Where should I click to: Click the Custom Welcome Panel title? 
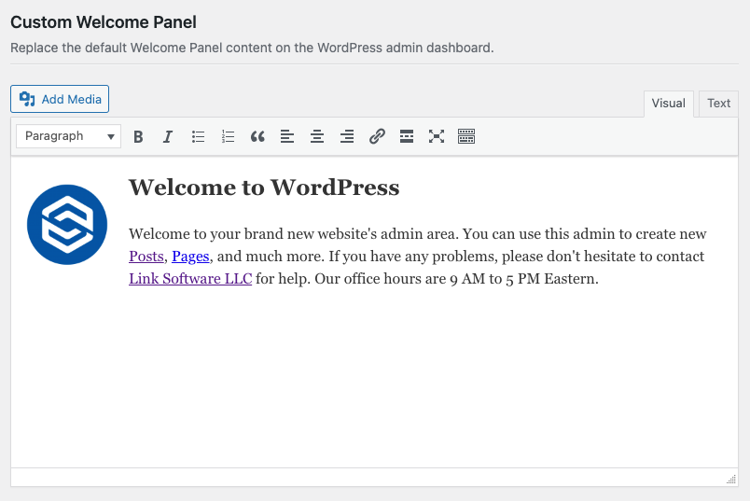click(x=104, y=22)
